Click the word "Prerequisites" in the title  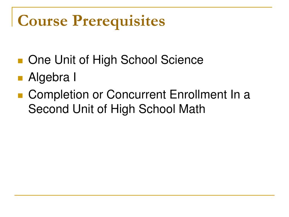[118, 21]
